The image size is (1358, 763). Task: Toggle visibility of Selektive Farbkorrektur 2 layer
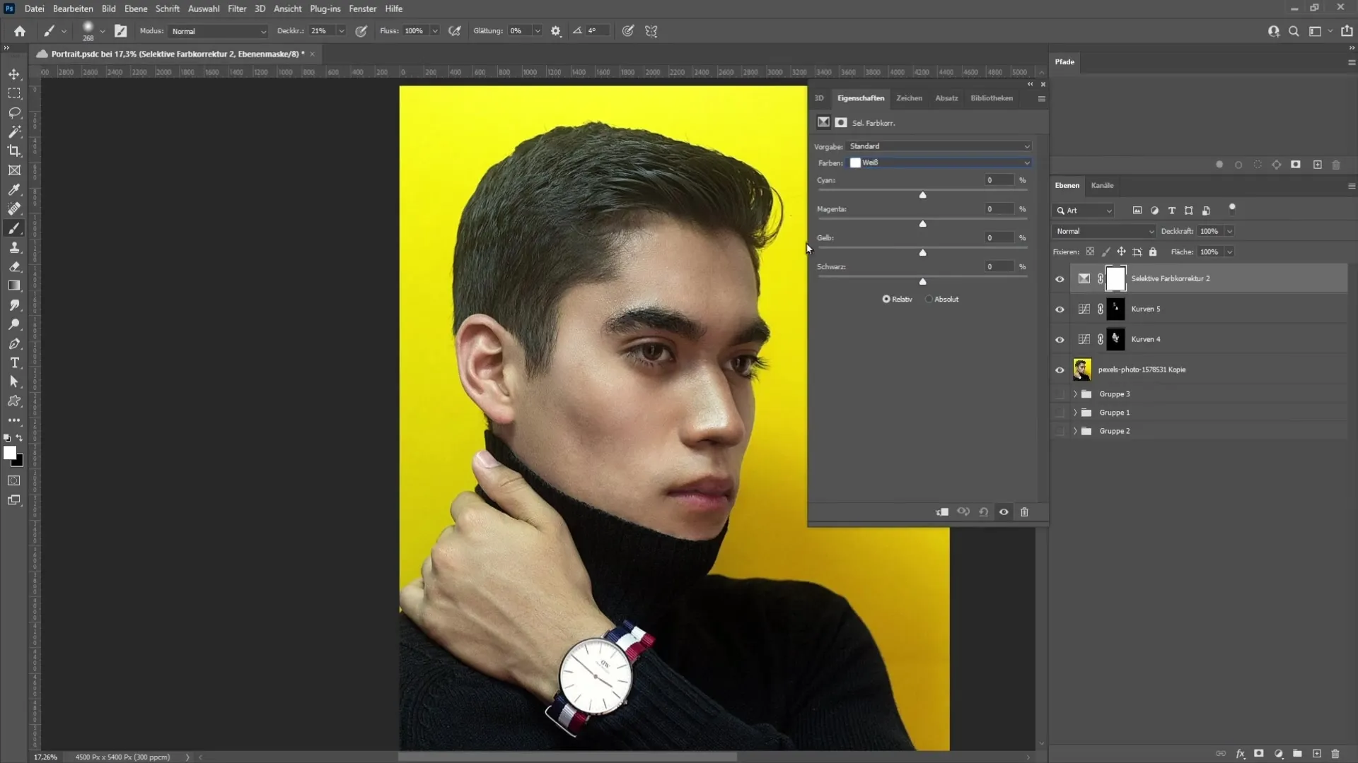click(1060, 278)
